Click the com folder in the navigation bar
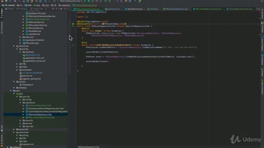The height and width of the screenshot is (148, 264). tap(45, 5)
